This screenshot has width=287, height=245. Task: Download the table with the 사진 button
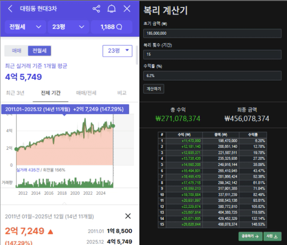(272, 236)
